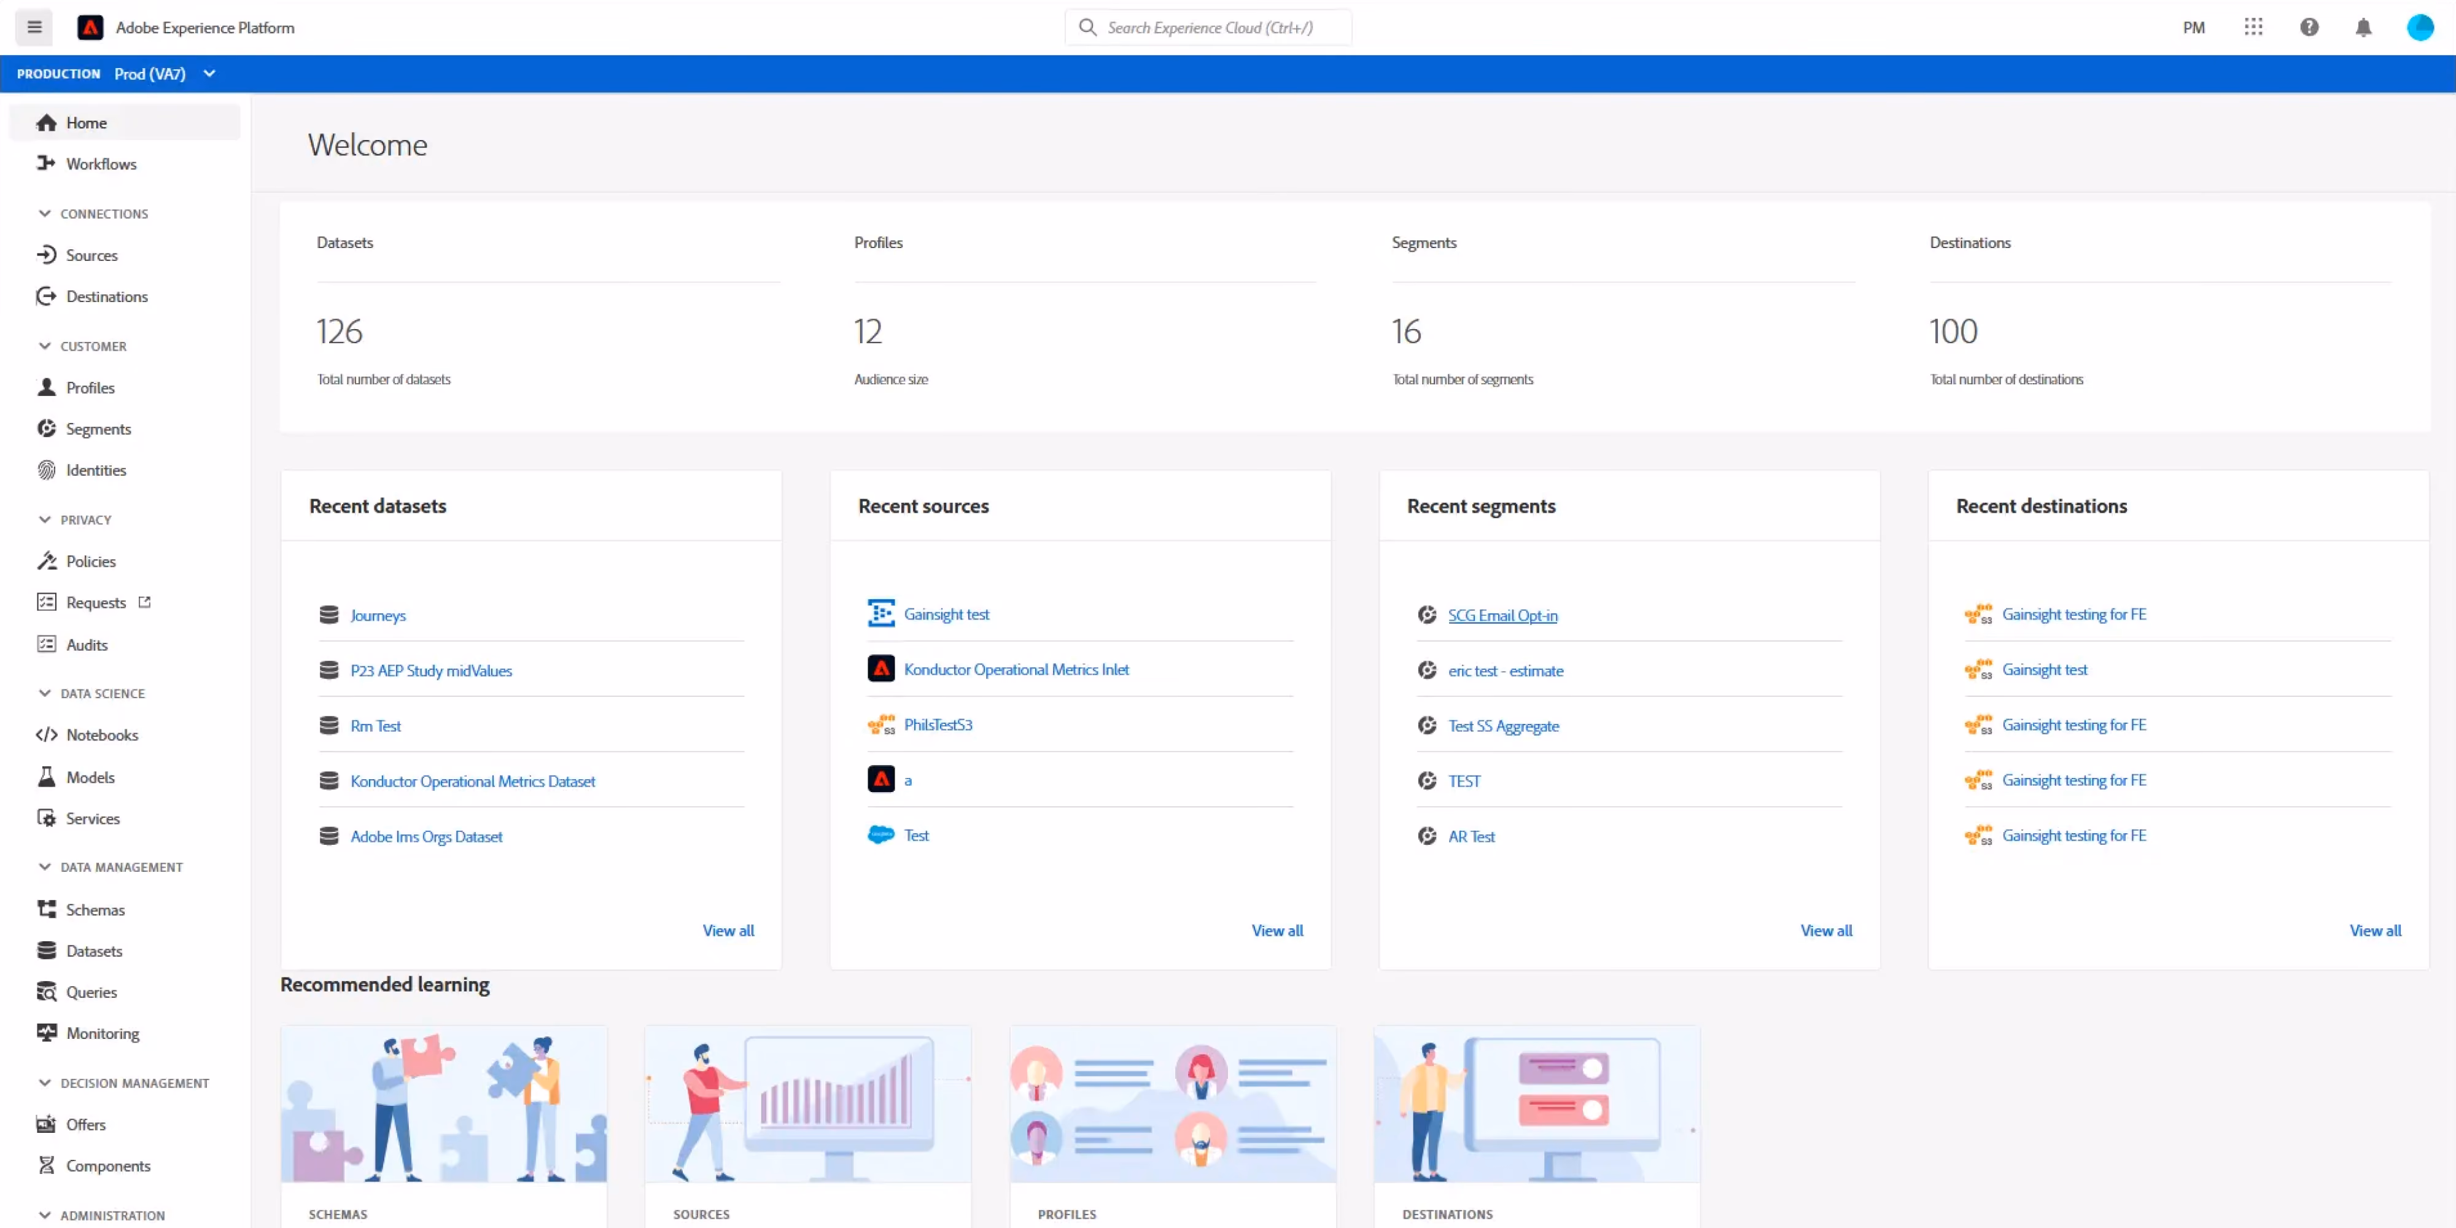Click the Adobe logo icon
This screenshot has height=1228, width=2456.
click(90, 28)
